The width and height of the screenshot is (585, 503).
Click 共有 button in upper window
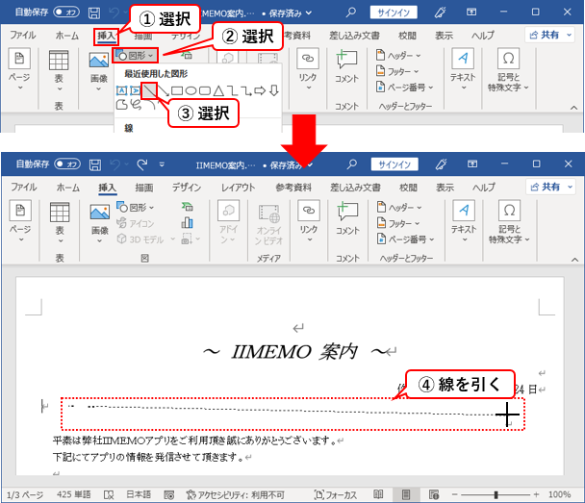(548, 35)
